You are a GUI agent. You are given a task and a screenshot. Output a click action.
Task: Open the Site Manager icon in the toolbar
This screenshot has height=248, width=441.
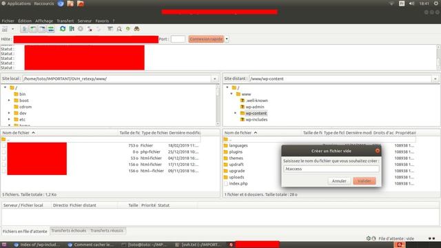tap(5, 29)
